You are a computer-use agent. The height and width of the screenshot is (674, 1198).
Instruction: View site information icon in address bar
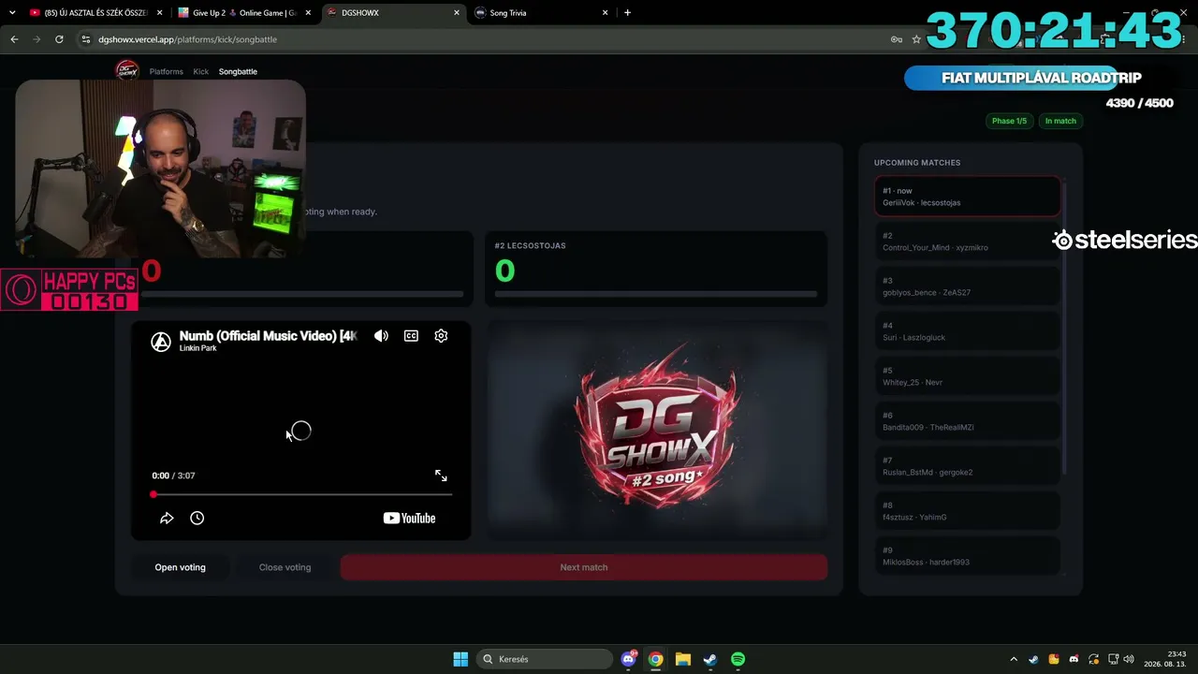pyautogui.click(x=86, y=39)
